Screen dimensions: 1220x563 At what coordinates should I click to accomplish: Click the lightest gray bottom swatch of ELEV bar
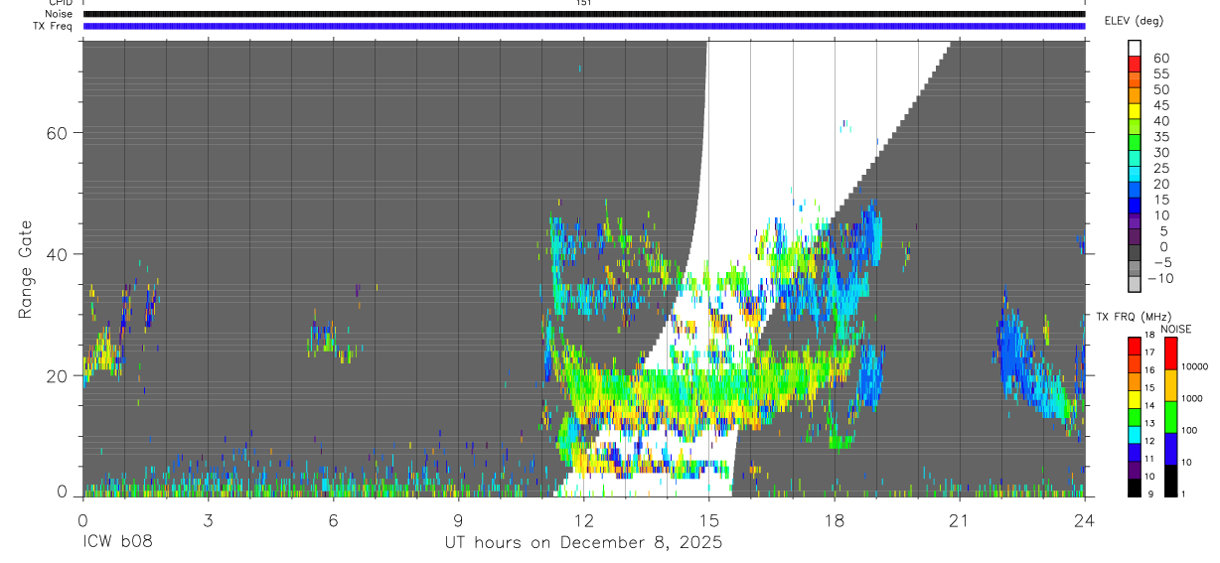[1134, 284]
